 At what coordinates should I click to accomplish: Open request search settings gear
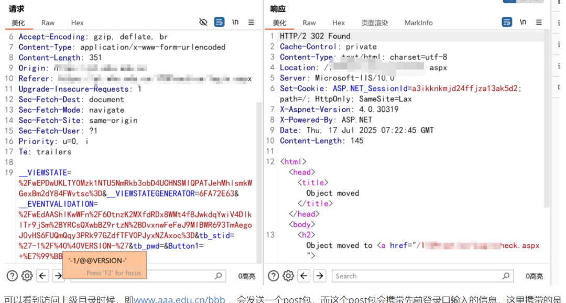[27, 276]
